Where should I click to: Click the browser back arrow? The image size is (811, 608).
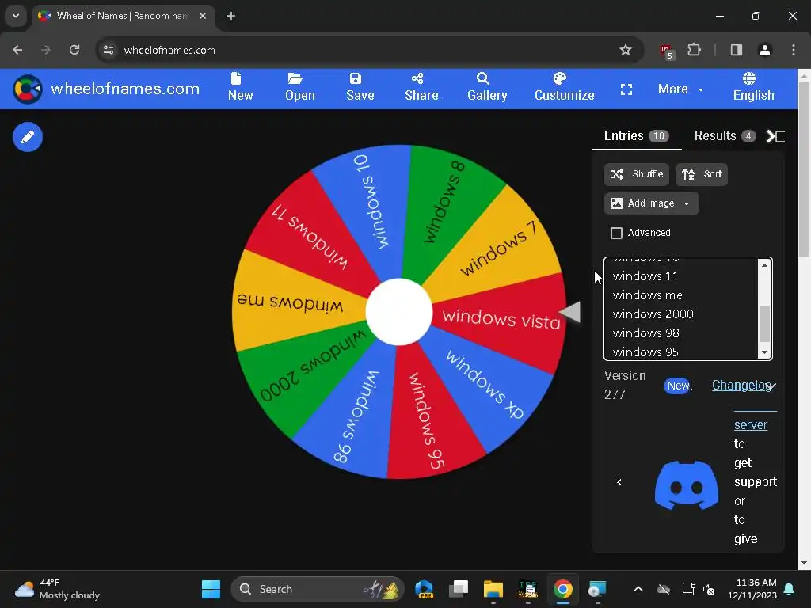pyautogui.click(x=17, y=50)
